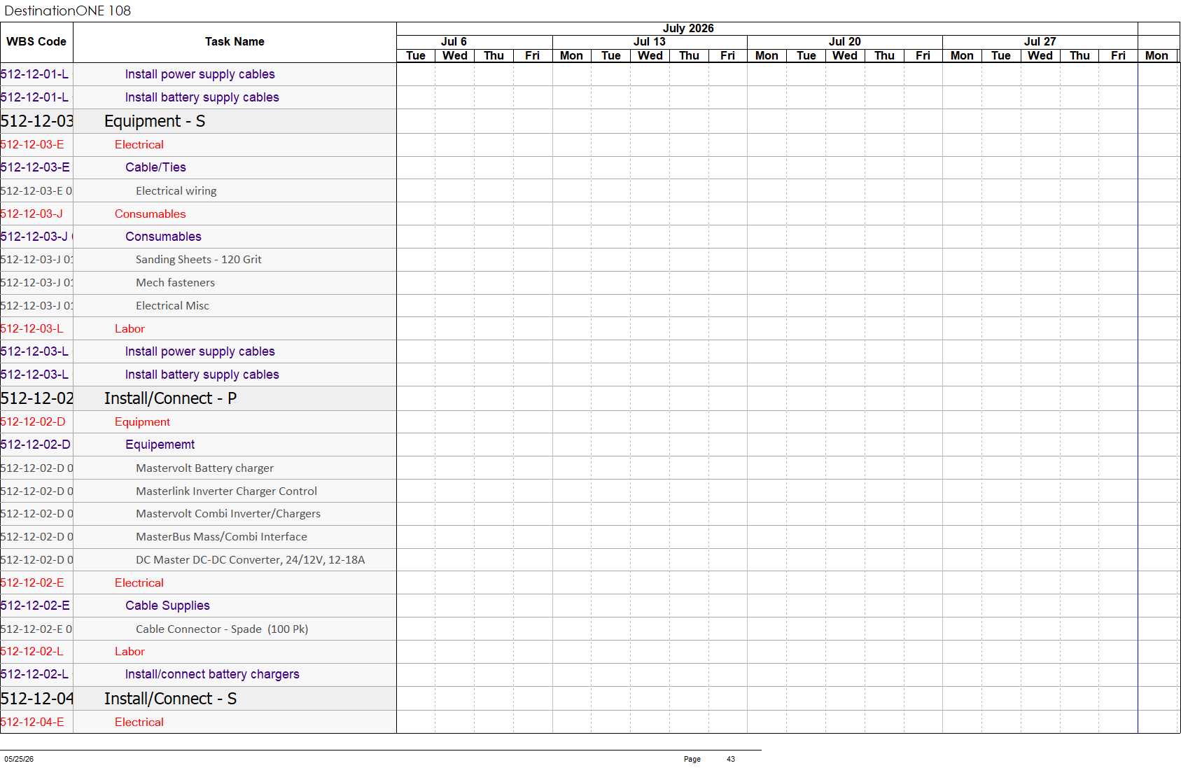Click the Install/Connect - P summary task
Screen dimensions: 1181x768
coord(171,398)
